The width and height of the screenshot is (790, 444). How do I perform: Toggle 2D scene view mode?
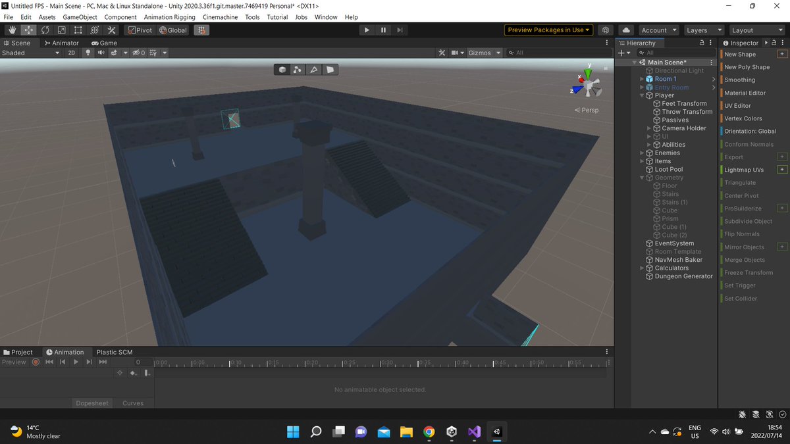click(72, 53)
